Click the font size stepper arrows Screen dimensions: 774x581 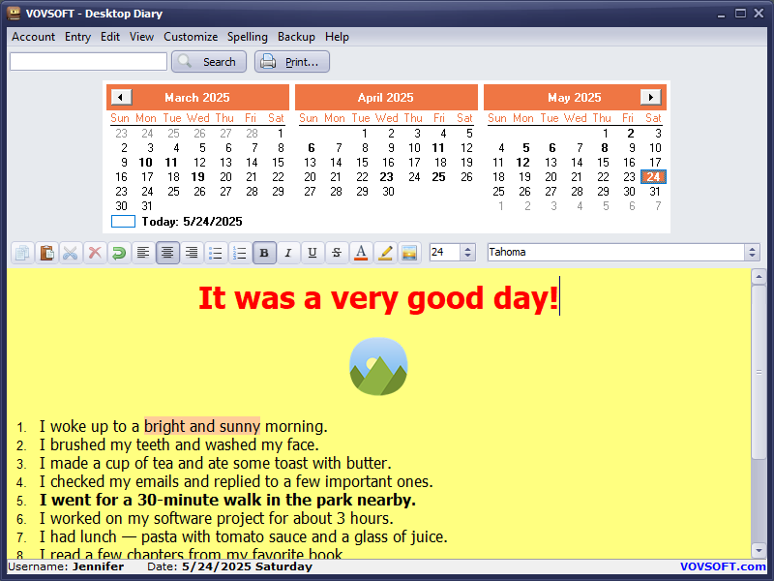pos(468,253)
